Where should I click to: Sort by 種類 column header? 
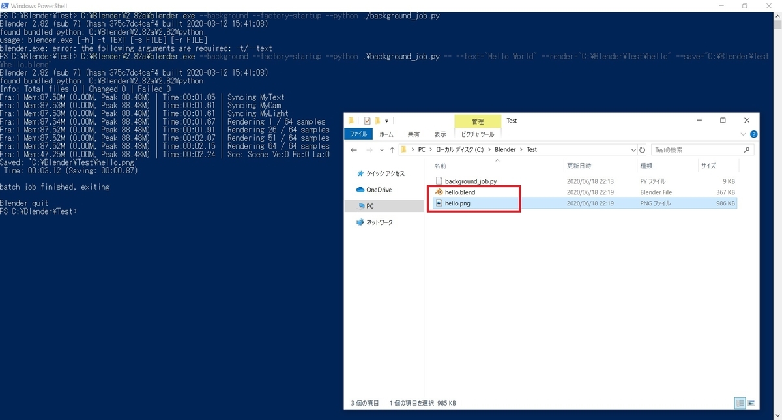click(646, 166)
